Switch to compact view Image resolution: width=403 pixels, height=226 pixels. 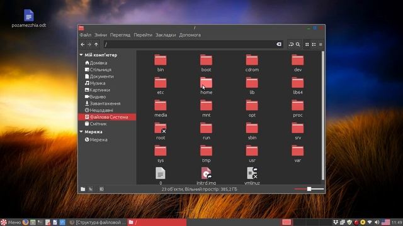coord(321,45)
